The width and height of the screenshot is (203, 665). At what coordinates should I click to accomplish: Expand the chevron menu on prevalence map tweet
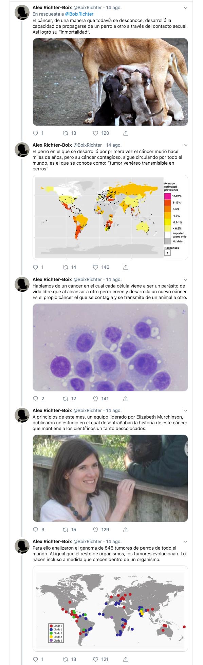click(x=185, y=145)
